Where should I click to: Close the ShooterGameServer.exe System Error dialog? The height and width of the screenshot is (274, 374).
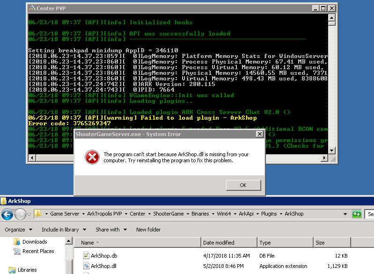259,134
